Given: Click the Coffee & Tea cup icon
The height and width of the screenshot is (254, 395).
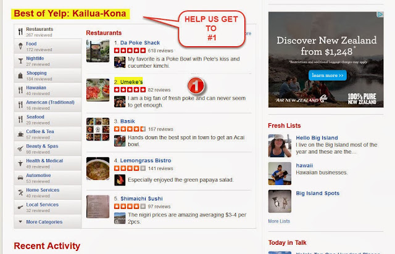Looking at the screenshot, I should click(20, 134).
